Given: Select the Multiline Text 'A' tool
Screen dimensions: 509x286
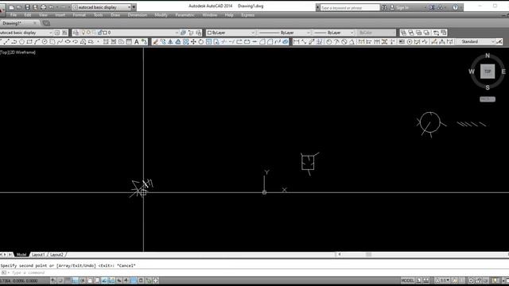Looking at the screenshot, I should (x=136, y=42).
